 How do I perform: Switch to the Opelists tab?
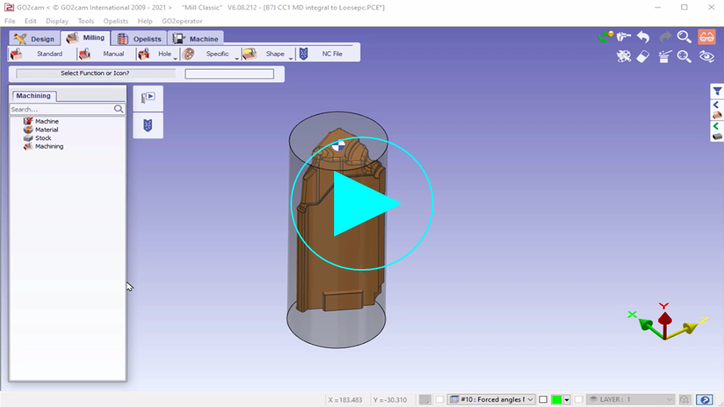pyautogui.click(x=140, y=38)
